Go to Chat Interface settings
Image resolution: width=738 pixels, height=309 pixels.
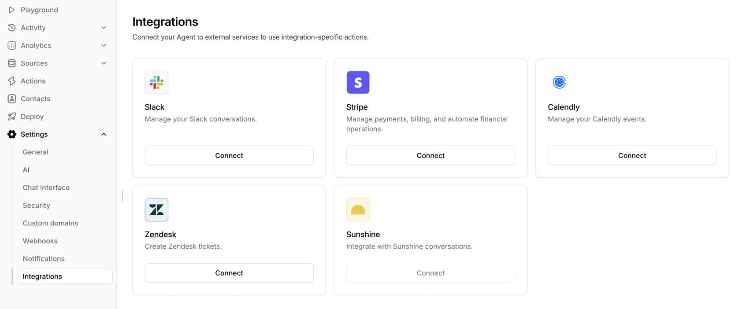tap(46, 188)
